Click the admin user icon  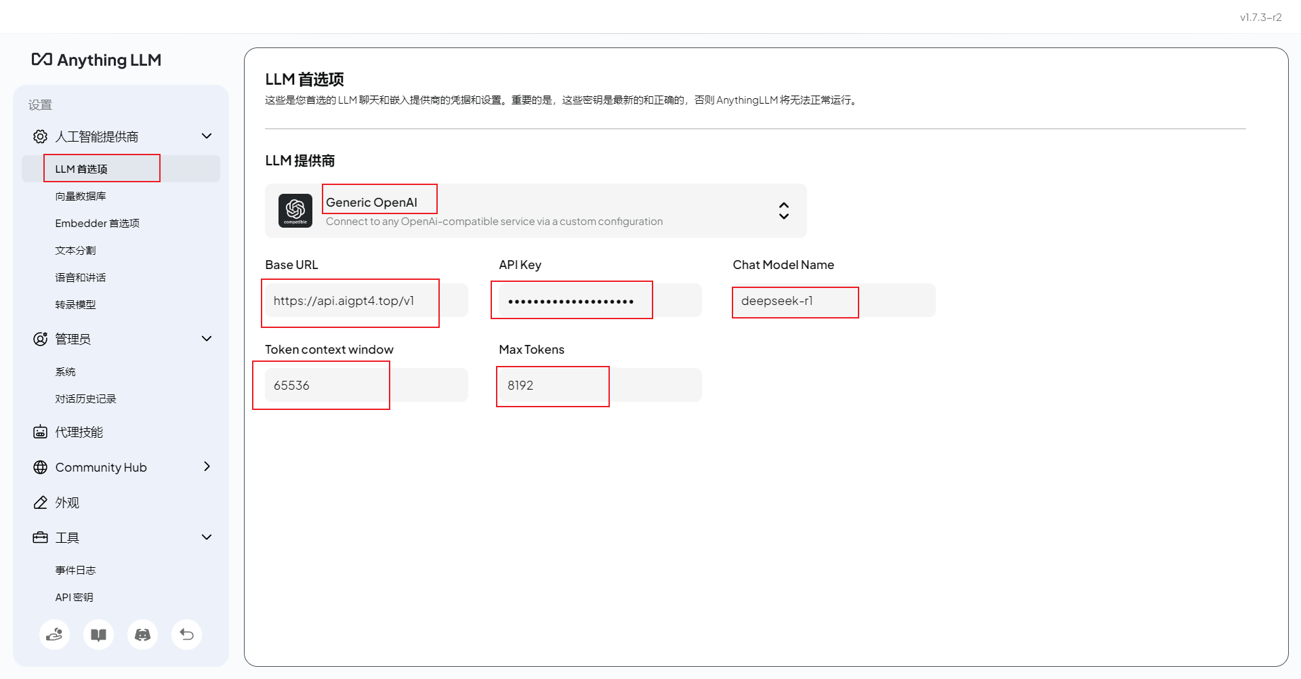(x=41, y=339)
